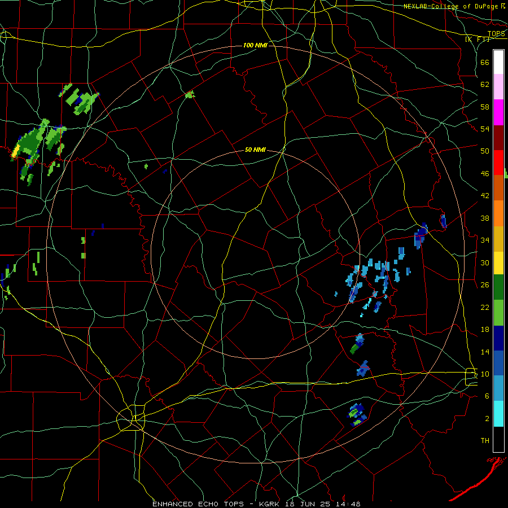
Task: Select the '50' legend value
Action: click(485, 151)
